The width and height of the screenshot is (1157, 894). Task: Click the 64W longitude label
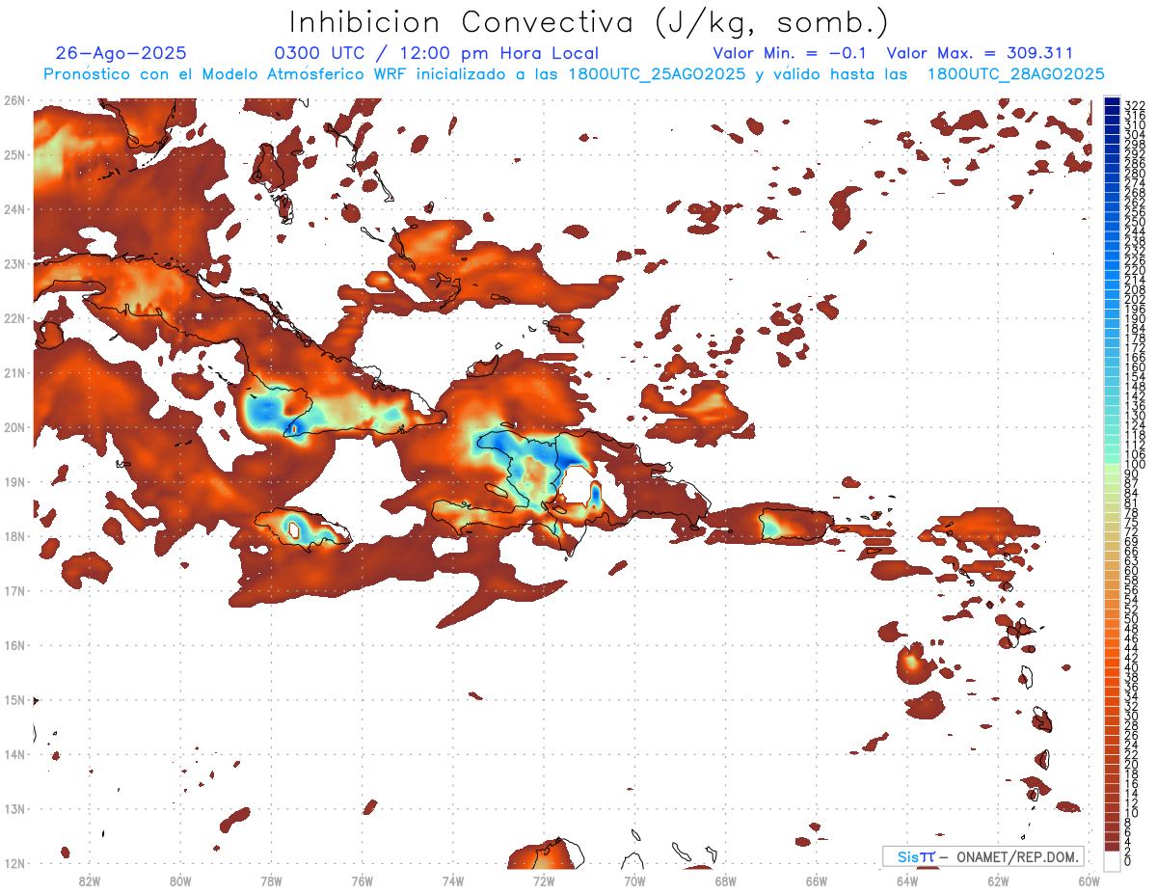pyautogui.click(x=907, y=880)
